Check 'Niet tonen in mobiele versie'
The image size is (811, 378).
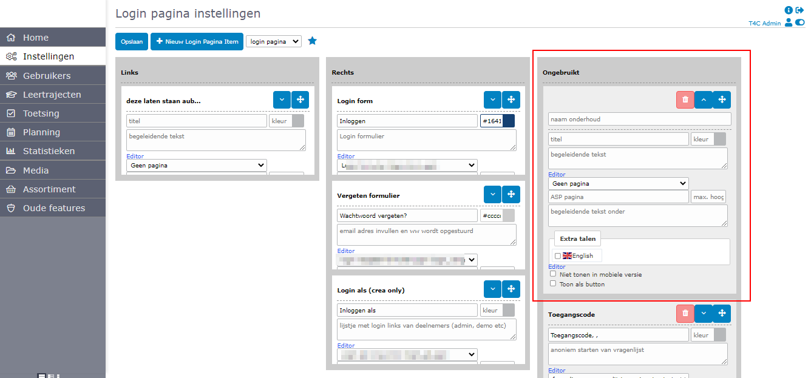click(x=553, y=274)
